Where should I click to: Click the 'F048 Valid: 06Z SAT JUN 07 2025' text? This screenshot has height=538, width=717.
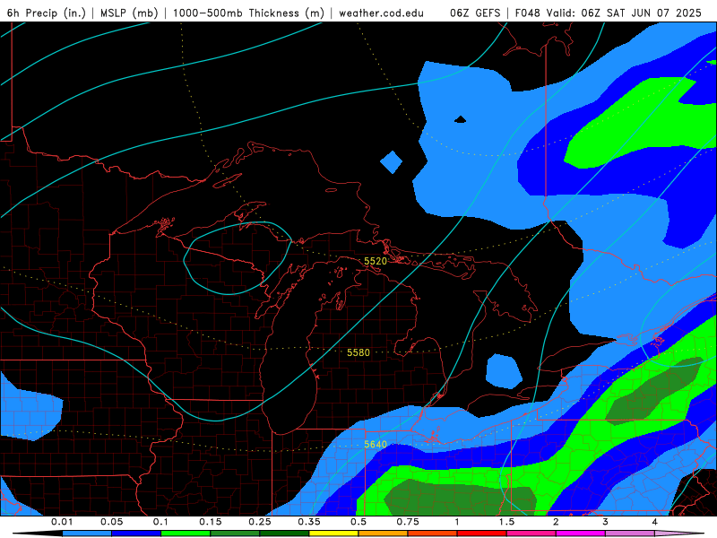tap(609, 13)
